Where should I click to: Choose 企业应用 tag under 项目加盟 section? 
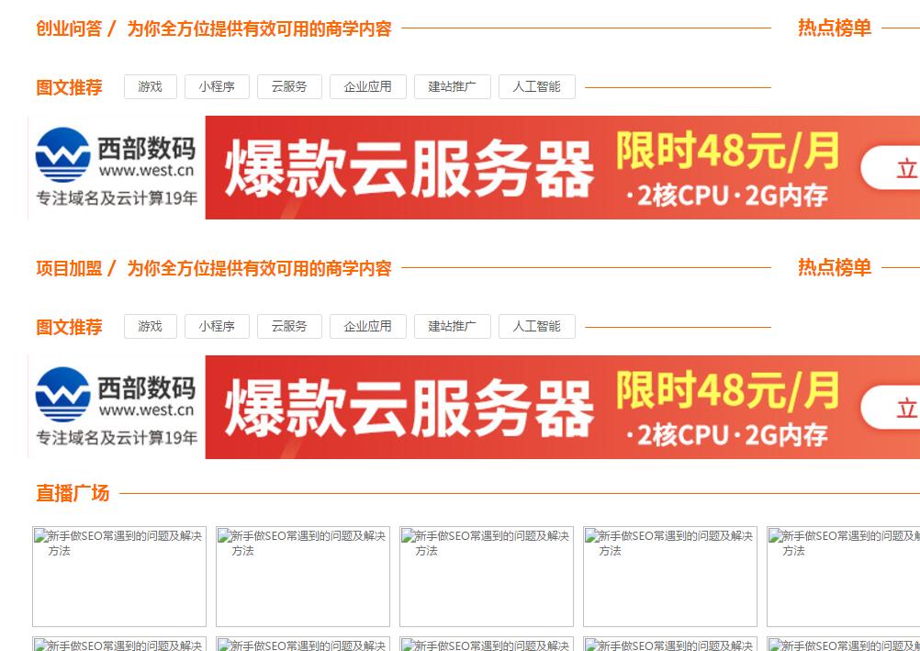[x=368, y=326]
